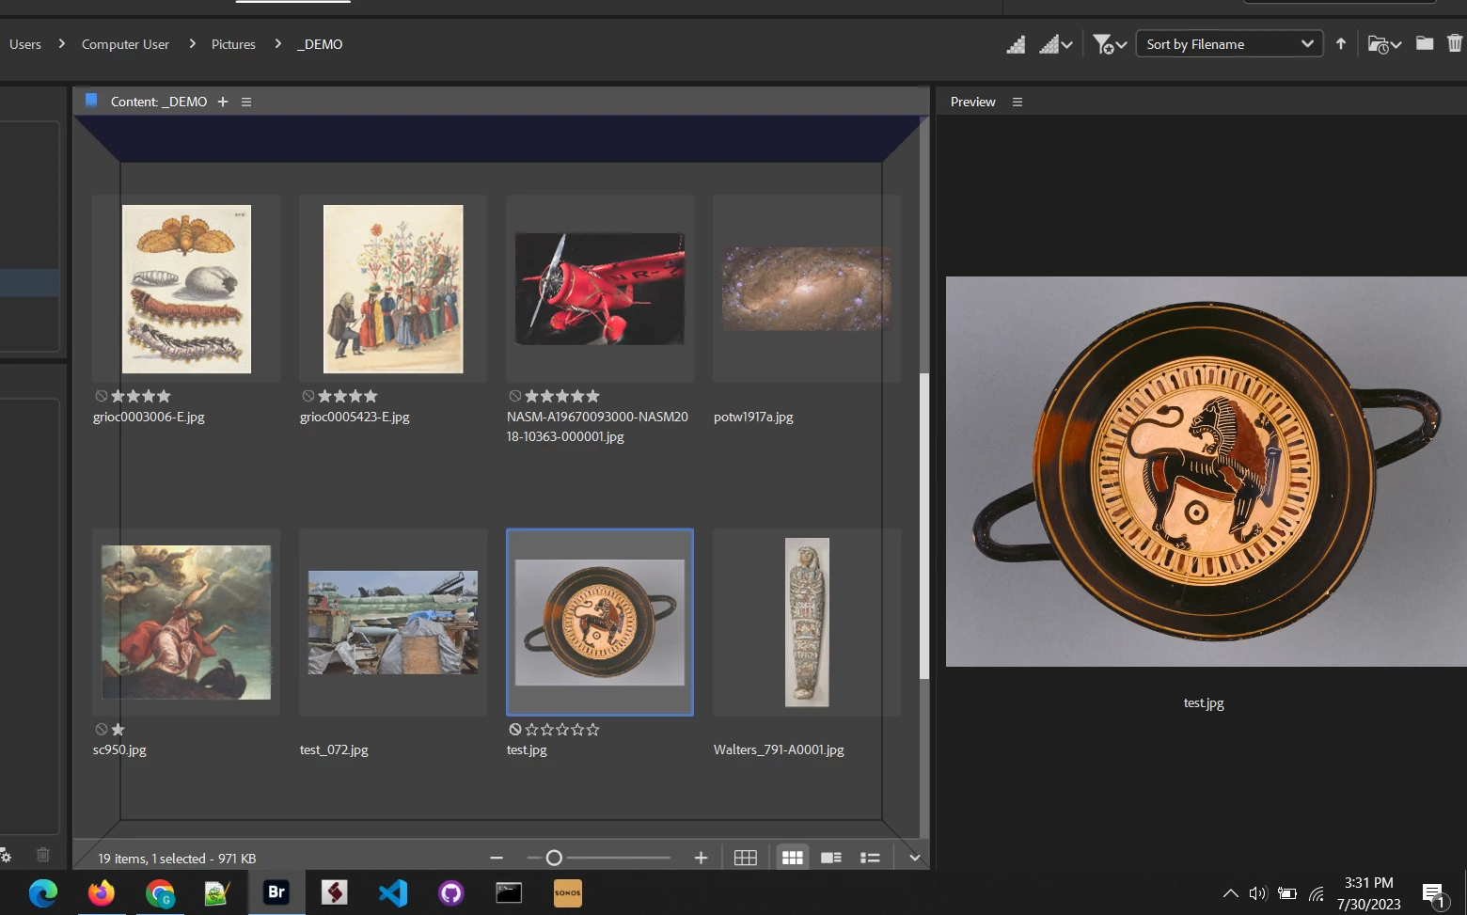The width and height of the screenshot is (1467, 915).
Task: Open Visual Studio Code from taskbar
Action: point(393,892)
